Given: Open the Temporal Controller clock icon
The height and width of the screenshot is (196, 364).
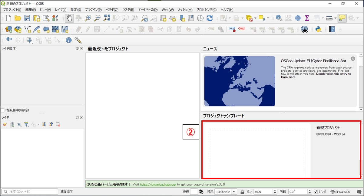Looking at the screenshot, I should point(200,18).
